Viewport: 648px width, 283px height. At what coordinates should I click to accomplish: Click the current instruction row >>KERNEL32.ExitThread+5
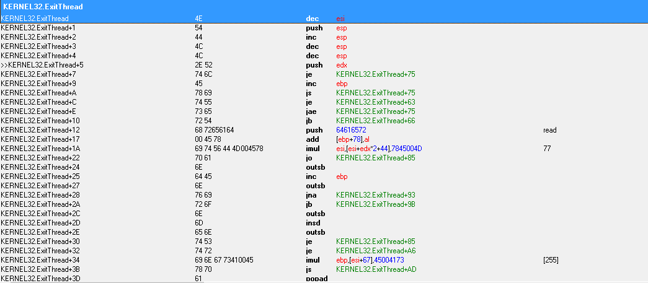[x=42, y=65]
